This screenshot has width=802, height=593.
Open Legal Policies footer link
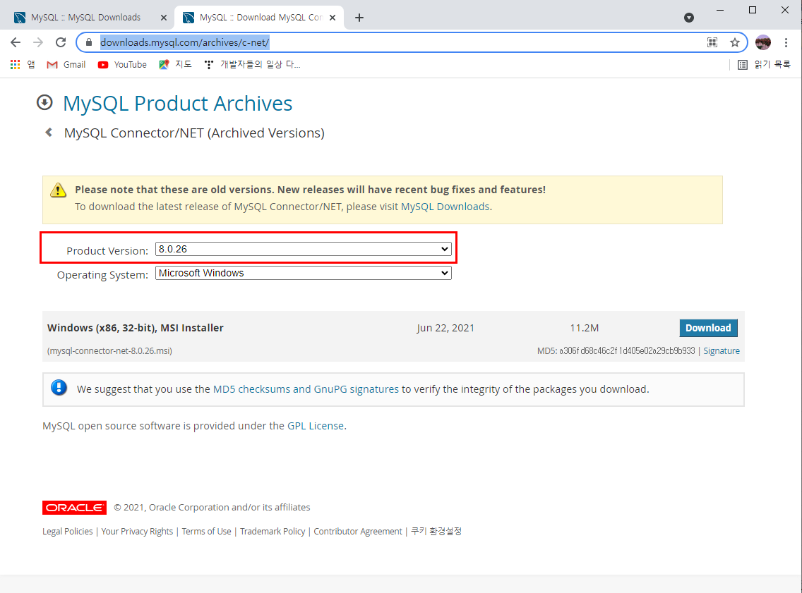pos(68,531)
